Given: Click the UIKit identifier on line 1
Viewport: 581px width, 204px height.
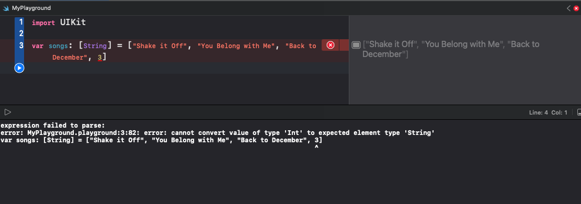Looking at the screenshot, I should pos(73,22).
